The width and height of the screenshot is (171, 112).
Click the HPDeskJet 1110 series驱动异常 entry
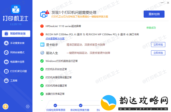tap(63, 26)
